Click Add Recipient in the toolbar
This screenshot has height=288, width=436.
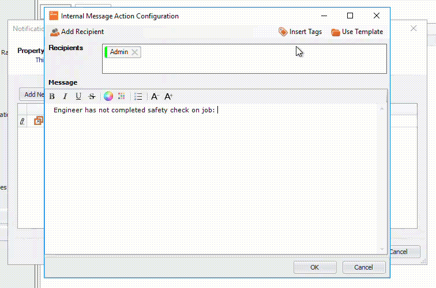(77, 32)
